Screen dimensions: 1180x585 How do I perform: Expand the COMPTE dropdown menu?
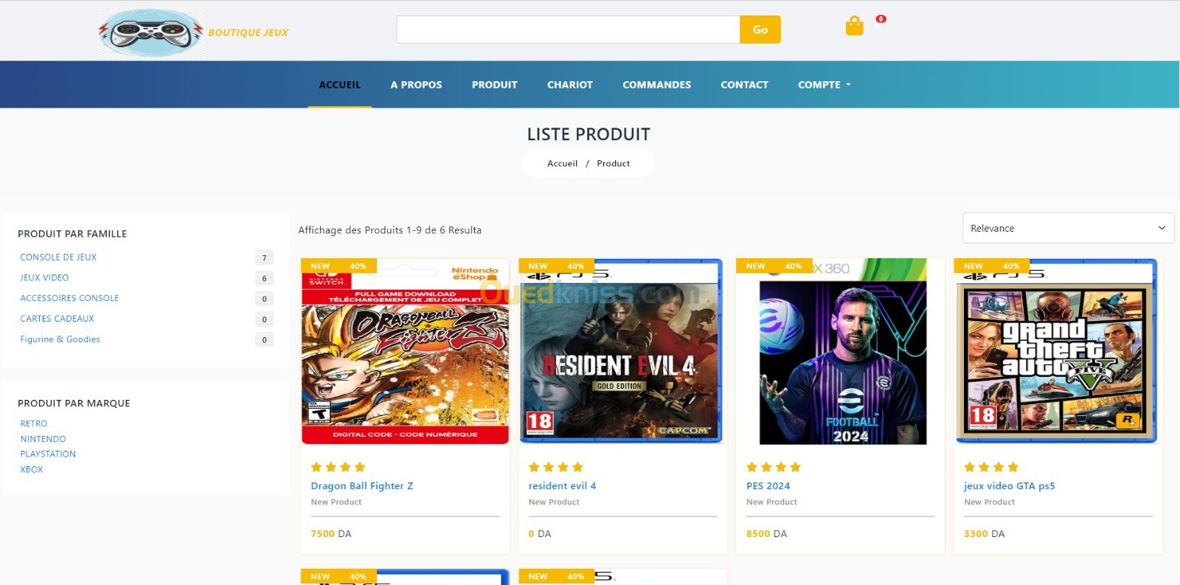coord(825,85)
